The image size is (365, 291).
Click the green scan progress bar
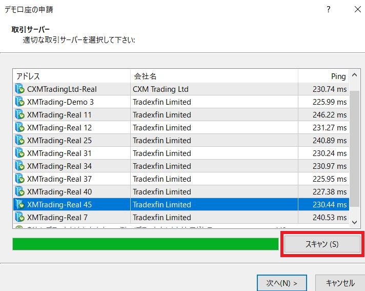coord(145,244)
